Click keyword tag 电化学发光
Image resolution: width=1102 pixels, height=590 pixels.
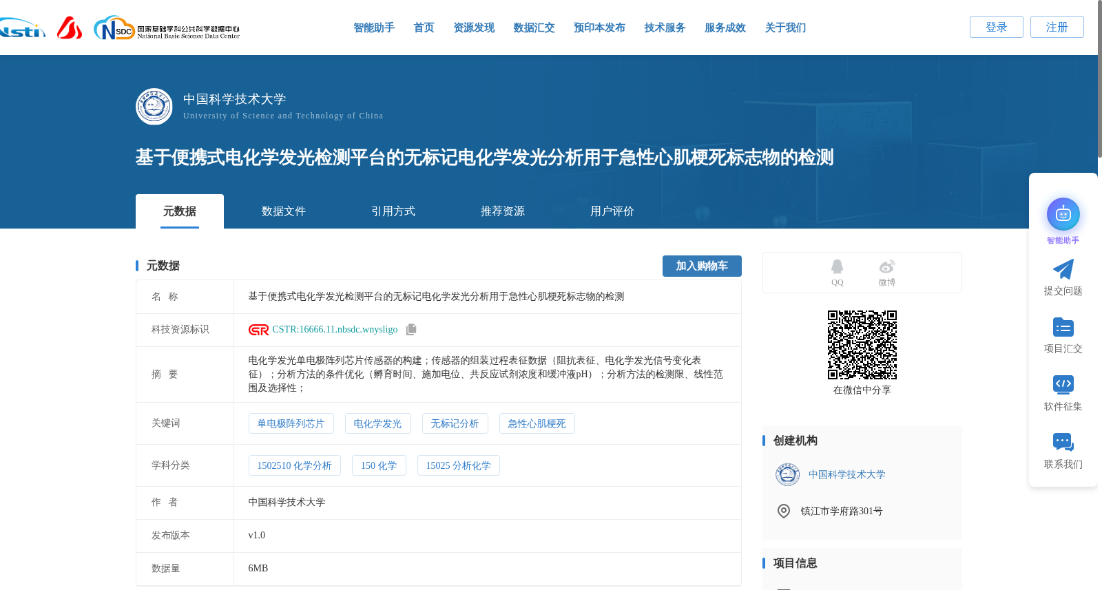pos(377,423)
